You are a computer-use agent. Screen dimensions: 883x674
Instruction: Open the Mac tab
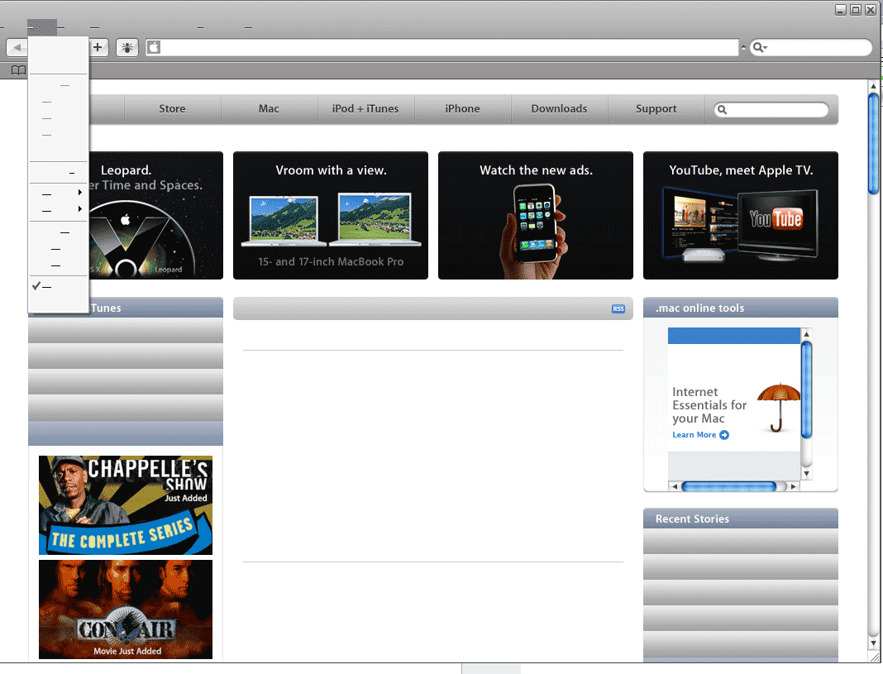pos(270,108)
